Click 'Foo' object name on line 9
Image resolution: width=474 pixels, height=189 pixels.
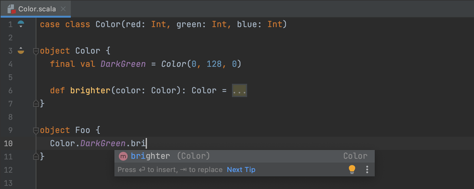pos(83,130)
